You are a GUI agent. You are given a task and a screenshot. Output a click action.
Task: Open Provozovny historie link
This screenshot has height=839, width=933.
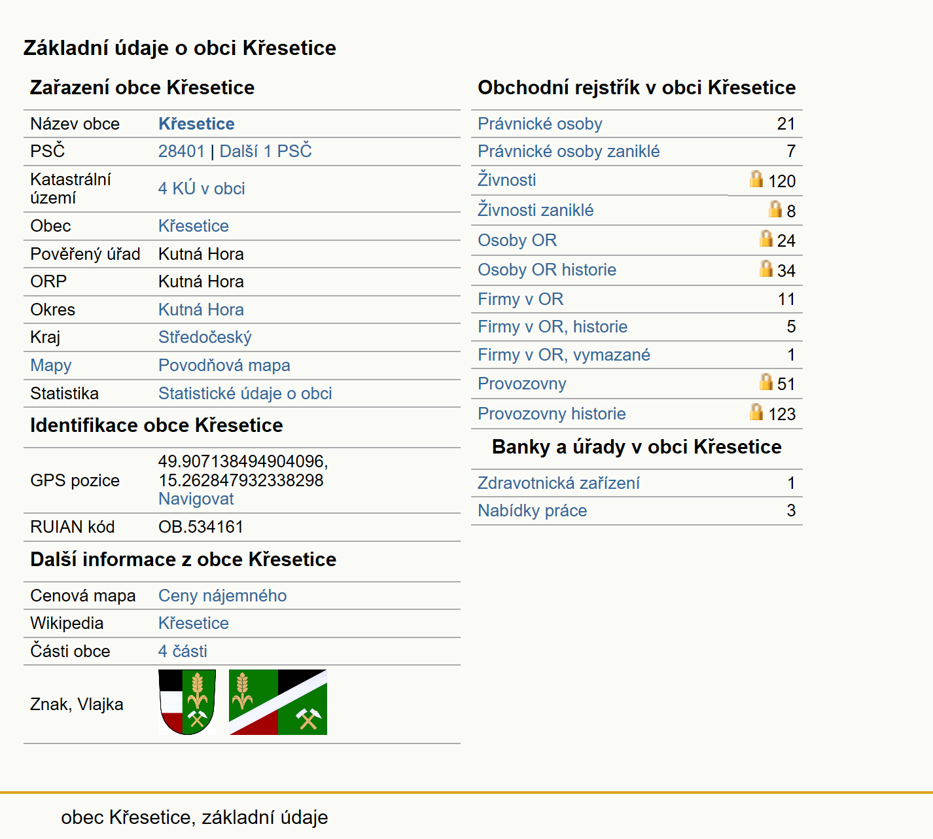pos(552,414)
